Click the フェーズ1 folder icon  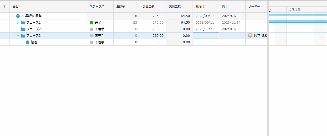tap(23, 23)
